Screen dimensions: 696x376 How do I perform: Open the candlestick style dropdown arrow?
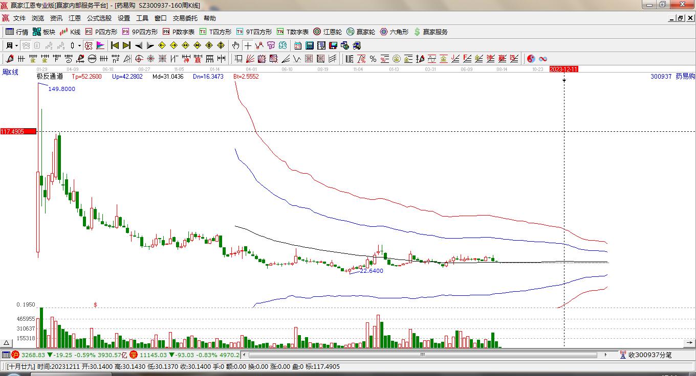click(x=79, y=45)
